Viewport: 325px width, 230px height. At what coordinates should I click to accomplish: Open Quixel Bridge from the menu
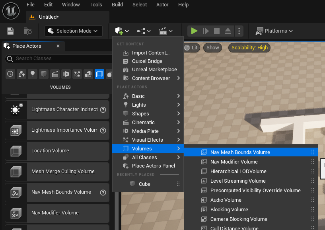click(148, 61)
